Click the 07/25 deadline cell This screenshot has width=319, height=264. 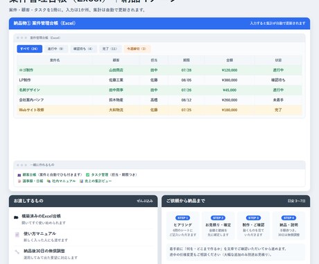tap(187, 110)
